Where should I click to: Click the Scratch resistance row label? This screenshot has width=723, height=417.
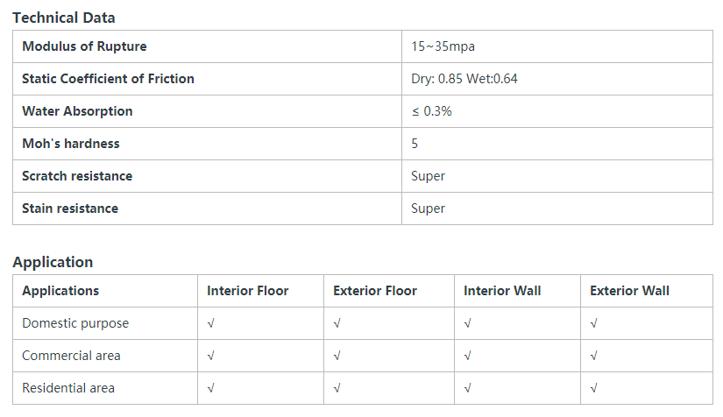click(x=77, y=176)
